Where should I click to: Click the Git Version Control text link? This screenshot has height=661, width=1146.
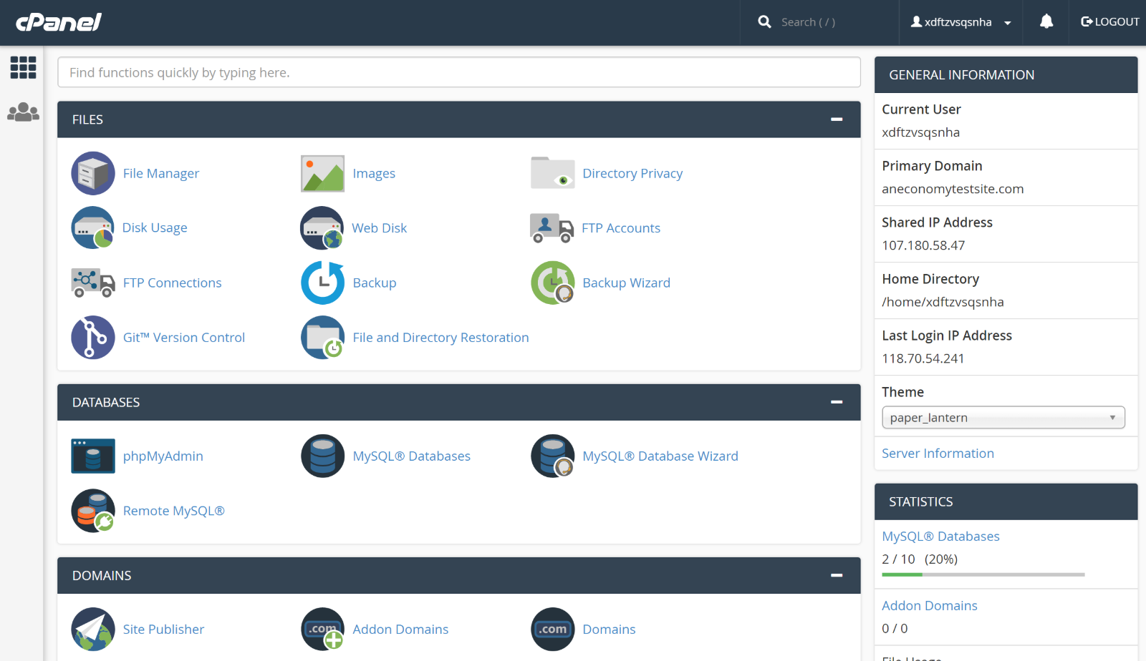184,337
